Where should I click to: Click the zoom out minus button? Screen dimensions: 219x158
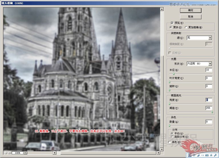tap(6, 153)
